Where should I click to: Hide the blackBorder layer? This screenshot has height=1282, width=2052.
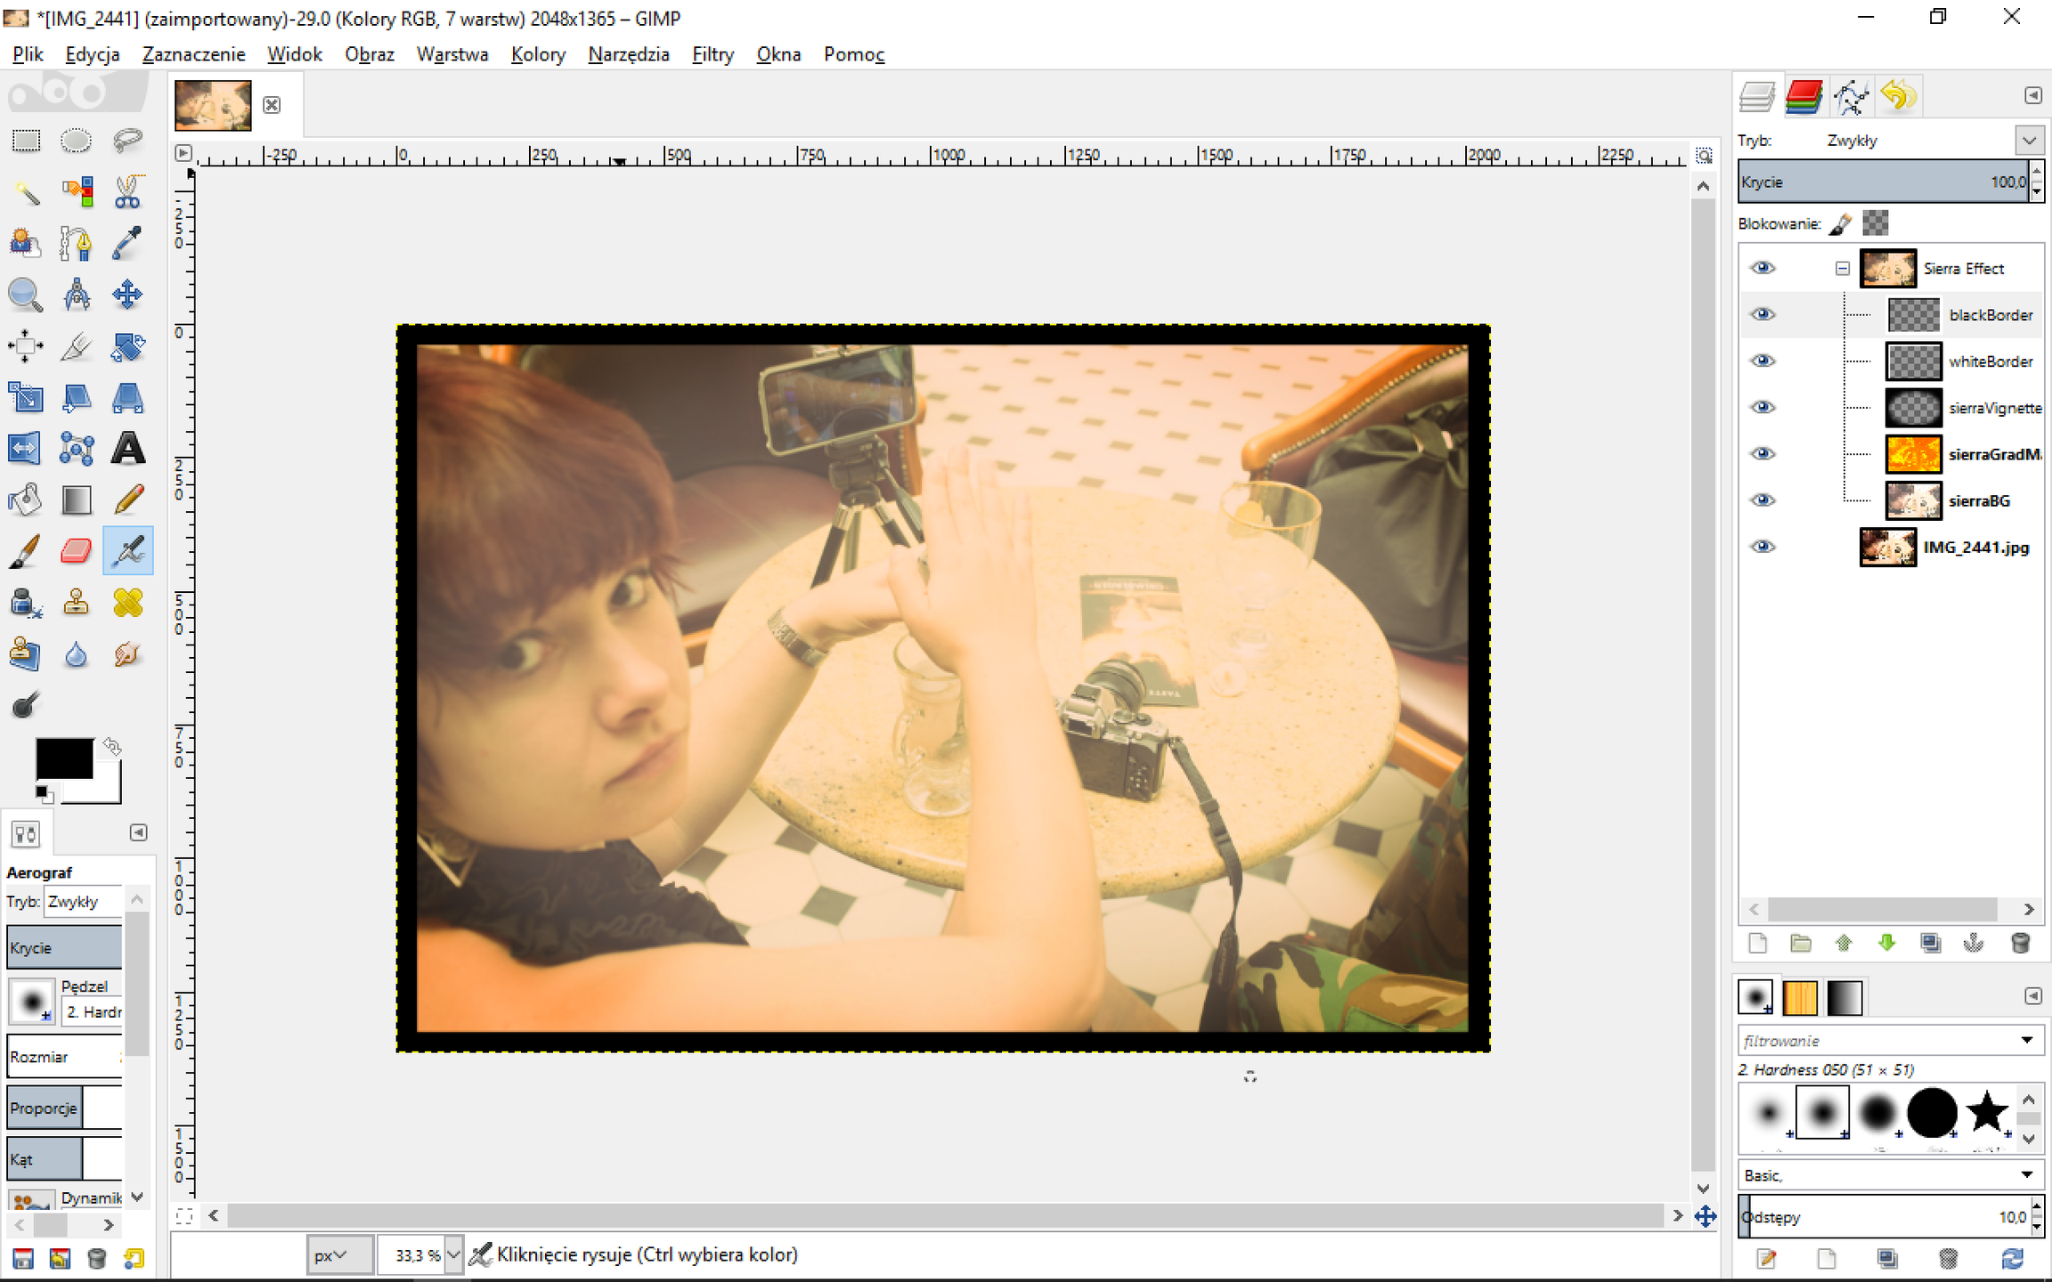click(1763, 314)
